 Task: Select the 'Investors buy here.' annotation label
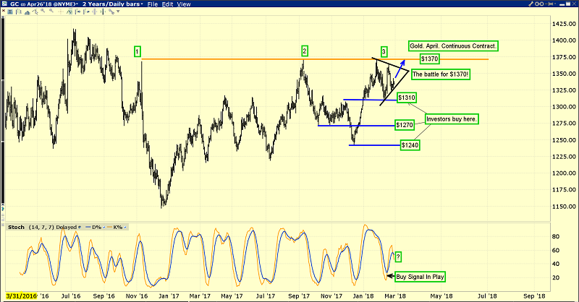[x=452, y=118]
